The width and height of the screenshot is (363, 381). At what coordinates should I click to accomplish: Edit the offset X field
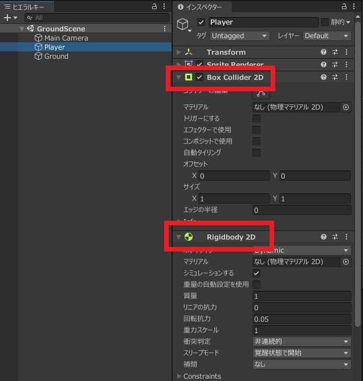pos(234,176)
